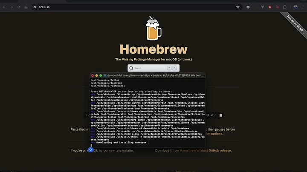Open the round globe extension icon
Image resolution: width=307 pixels, height=172 pixels.
click(248, 7)
